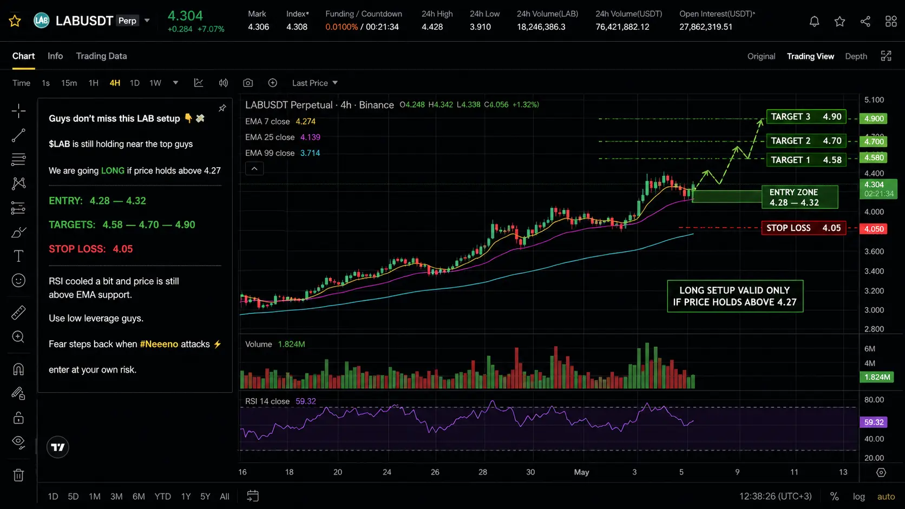Select the ruler measure tool

[18, 313]
